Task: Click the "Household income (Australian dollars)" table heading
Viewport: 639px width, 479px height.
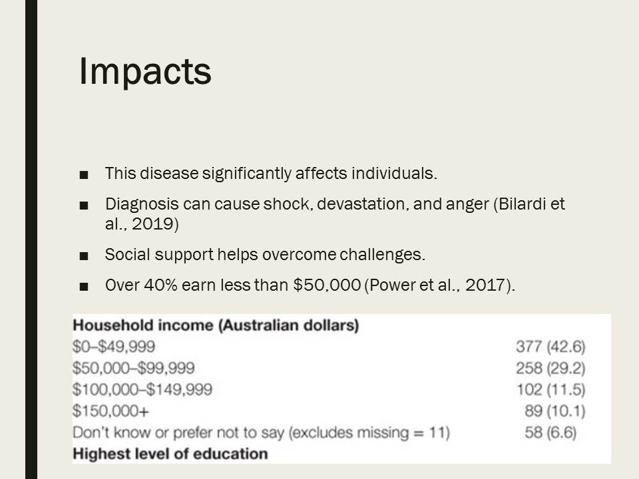Action: pyautogui.click(x=216, y=326)
